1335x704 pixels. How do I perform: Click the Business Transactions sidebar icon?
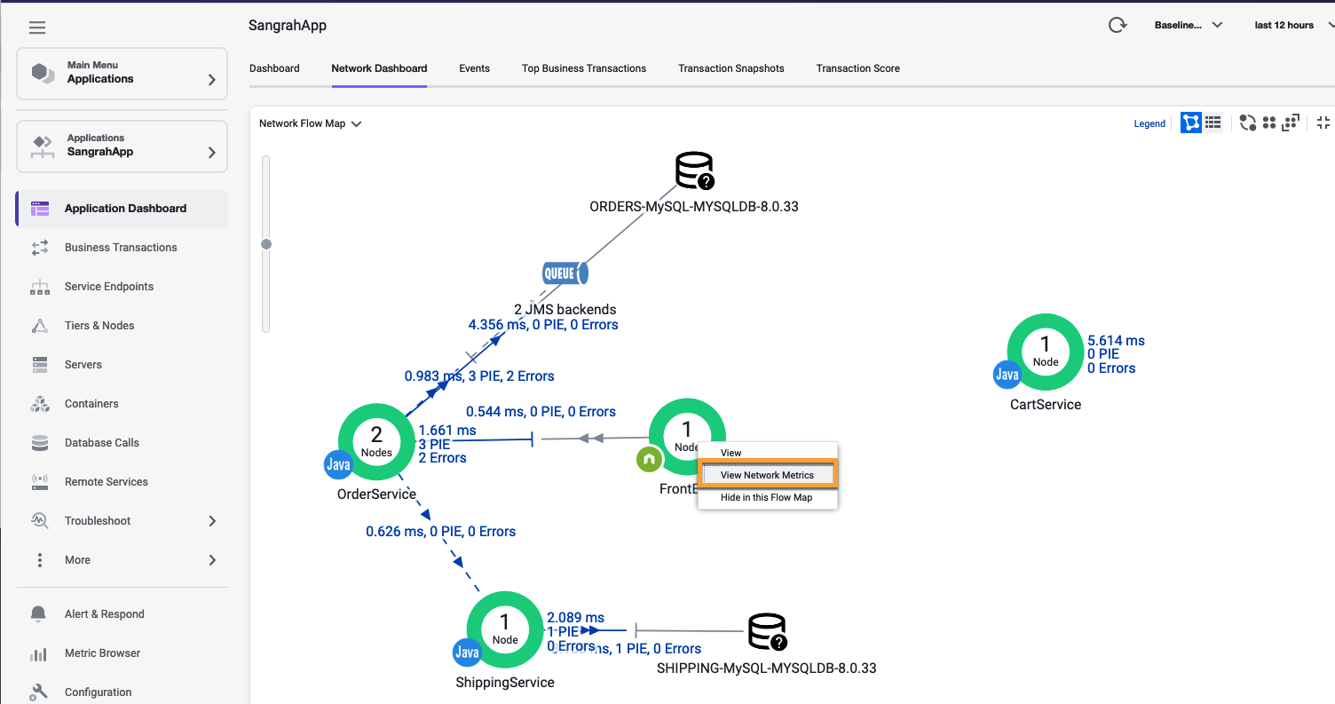click(x=40, y=248)
